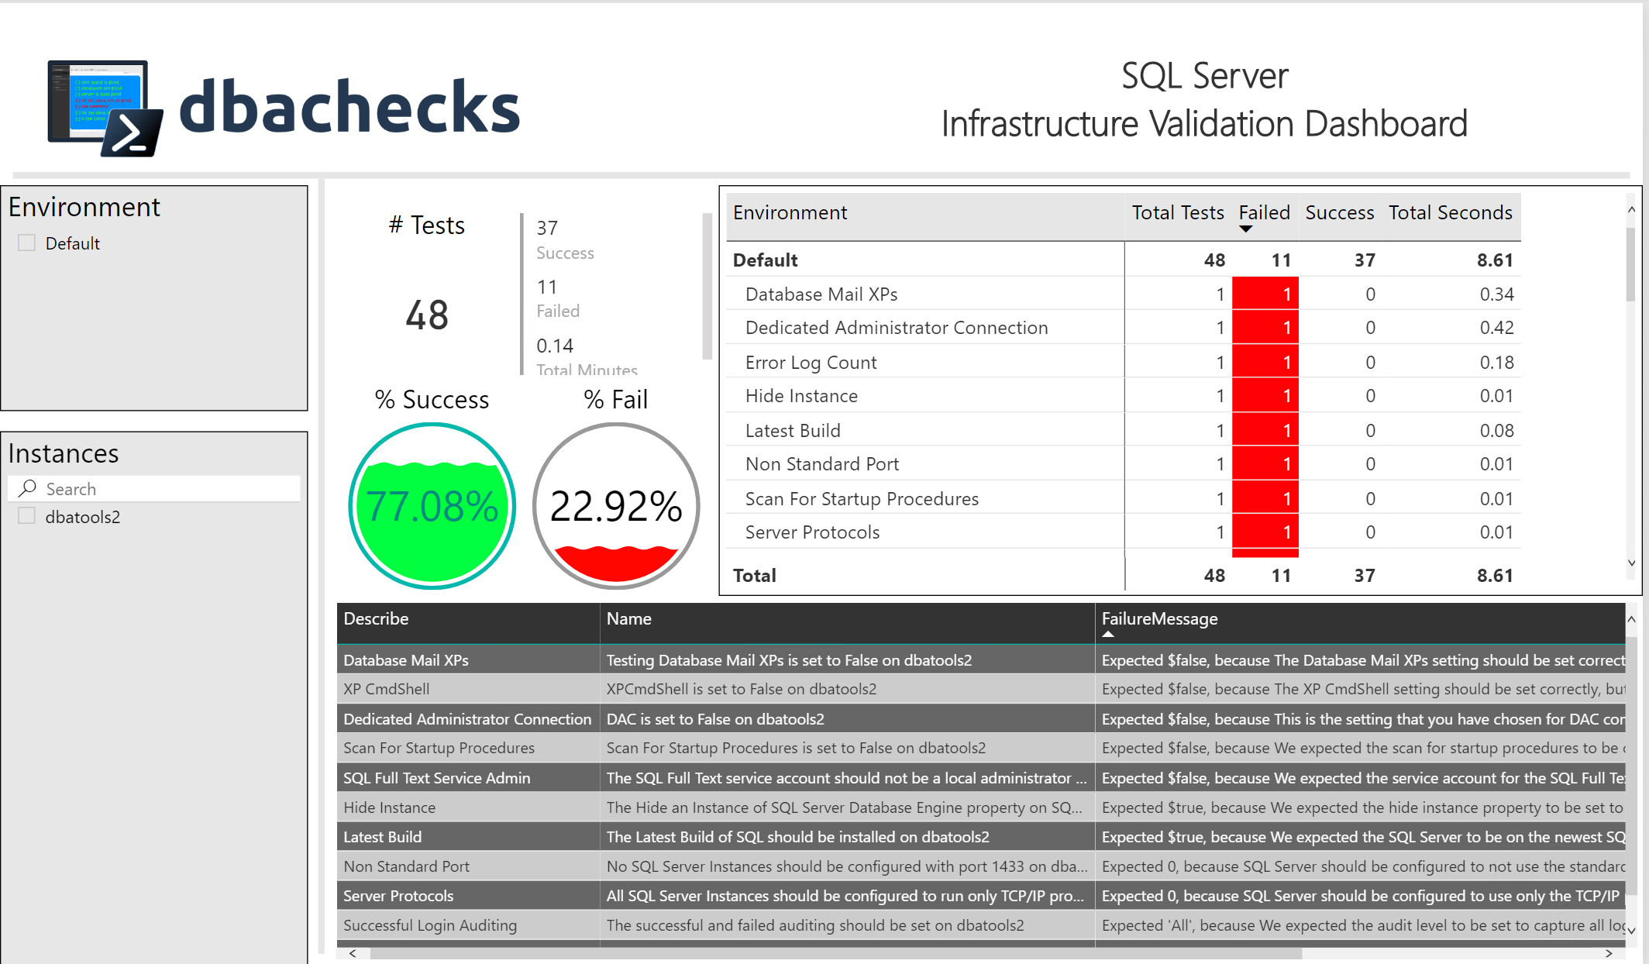
Task: Click the 11 Failed stat
Action: [557, 298]
